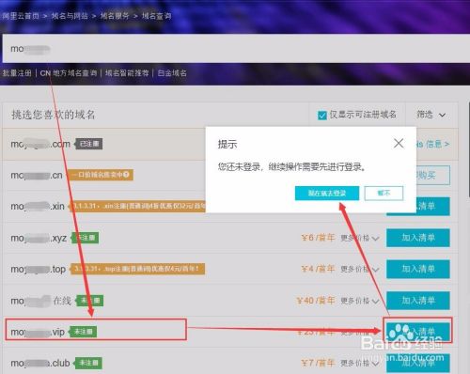The image size is (470, 374).
Task: Expand 更多价格 for the .top row
Action: pyautogui.click(x=360, y=269)
